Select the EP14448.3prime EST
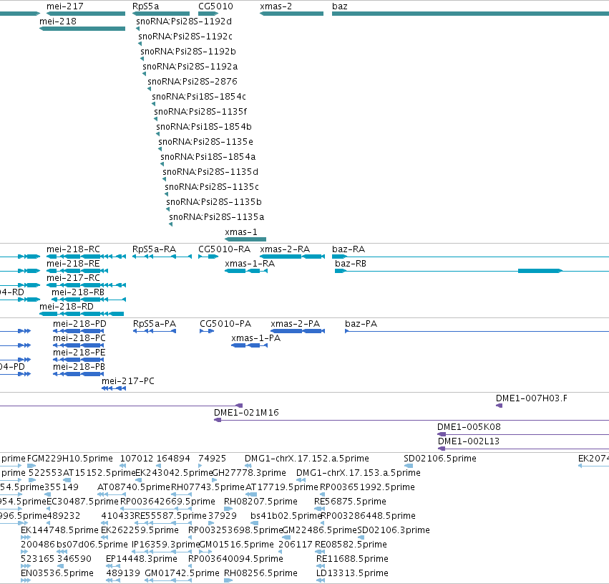This screenshot has height=584, width=609. 113,566
